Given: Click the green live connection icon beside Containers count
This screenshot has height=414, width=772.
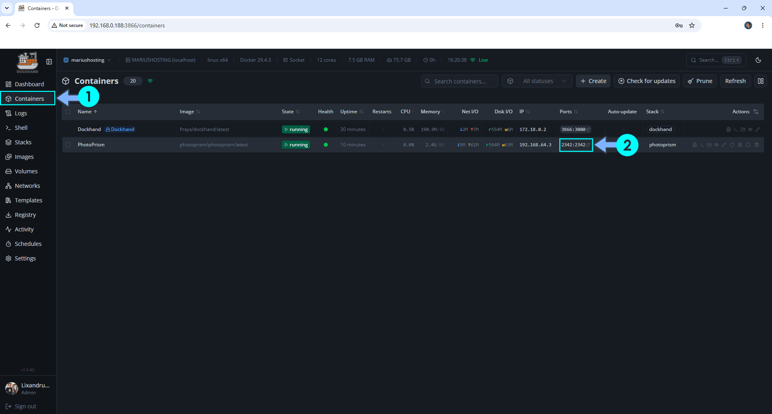Looking at the screenshot, I should coord(150,81).
